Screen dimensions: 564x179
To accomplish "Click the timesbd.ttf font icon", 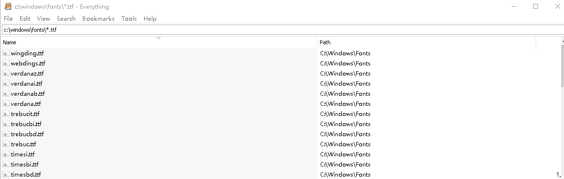I will pos(6,174).
